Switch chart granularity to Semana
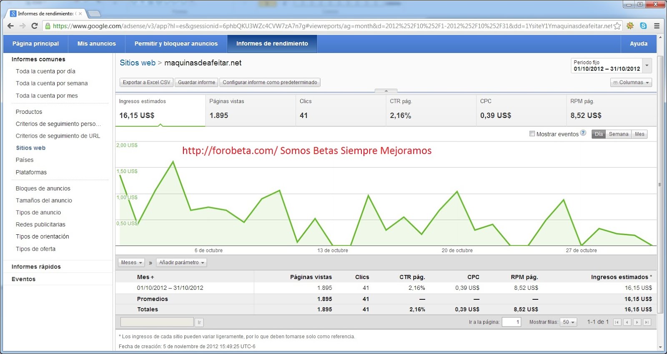Image resolution: width=667 pixels, height=354 pixels. click(619, 134)
